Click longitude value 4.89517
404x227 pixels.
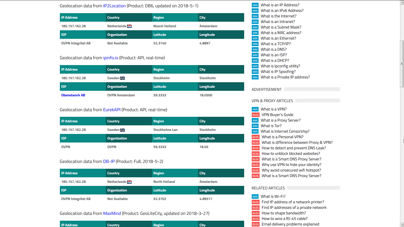[206, 199]
